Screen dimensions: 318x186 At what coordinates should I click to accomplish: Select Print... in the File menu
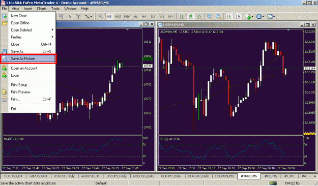click(x=28, y=99)
